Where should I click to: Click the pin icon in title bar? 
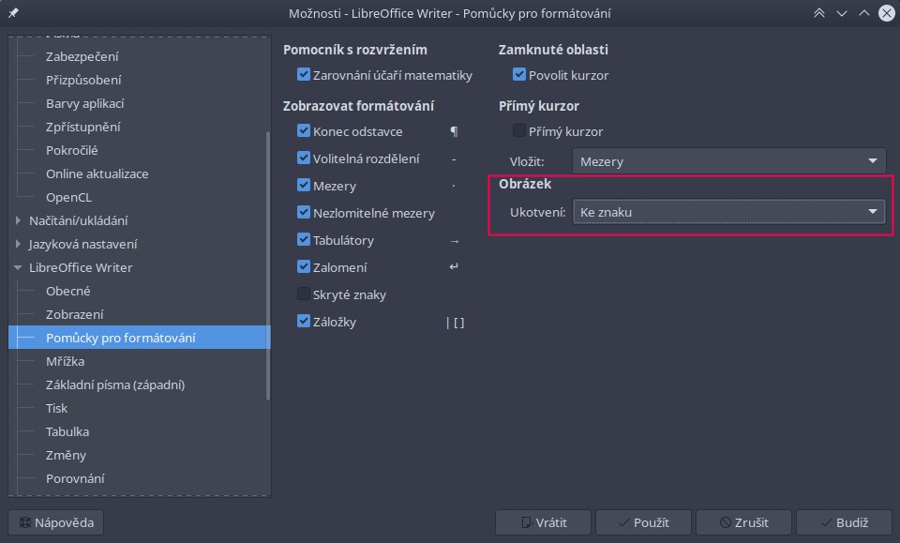tap(13, 12)
